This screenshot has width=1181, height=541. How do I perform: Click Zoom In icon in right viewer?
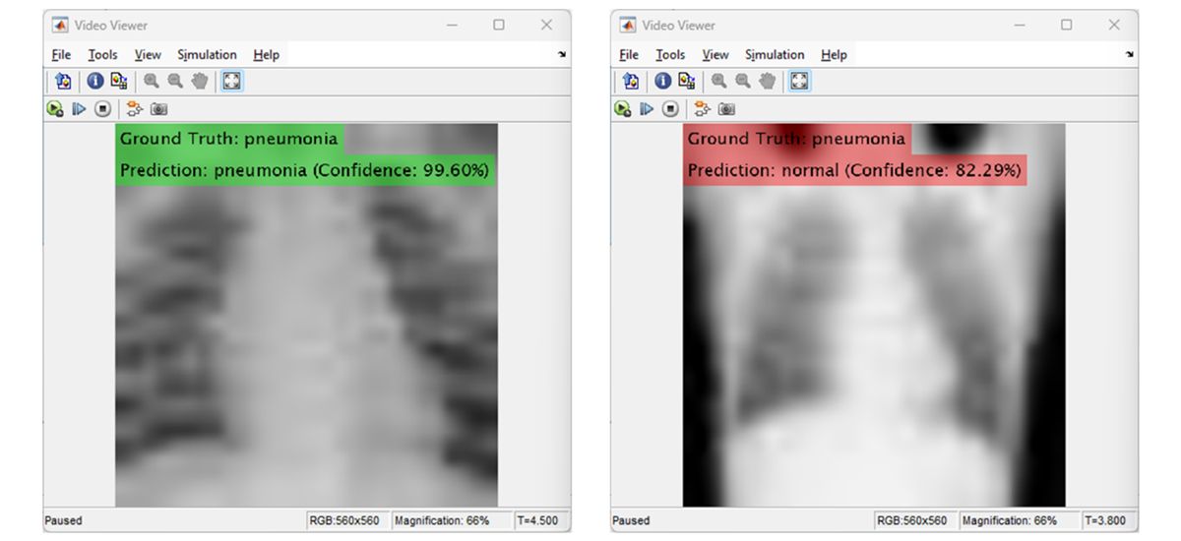[x=718, y=82]
